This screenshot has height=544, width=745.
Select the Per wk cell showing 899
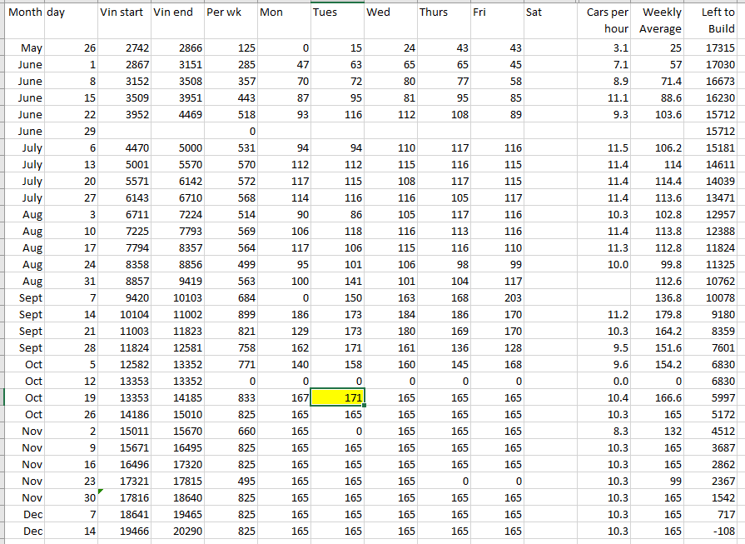pos(230,315)
